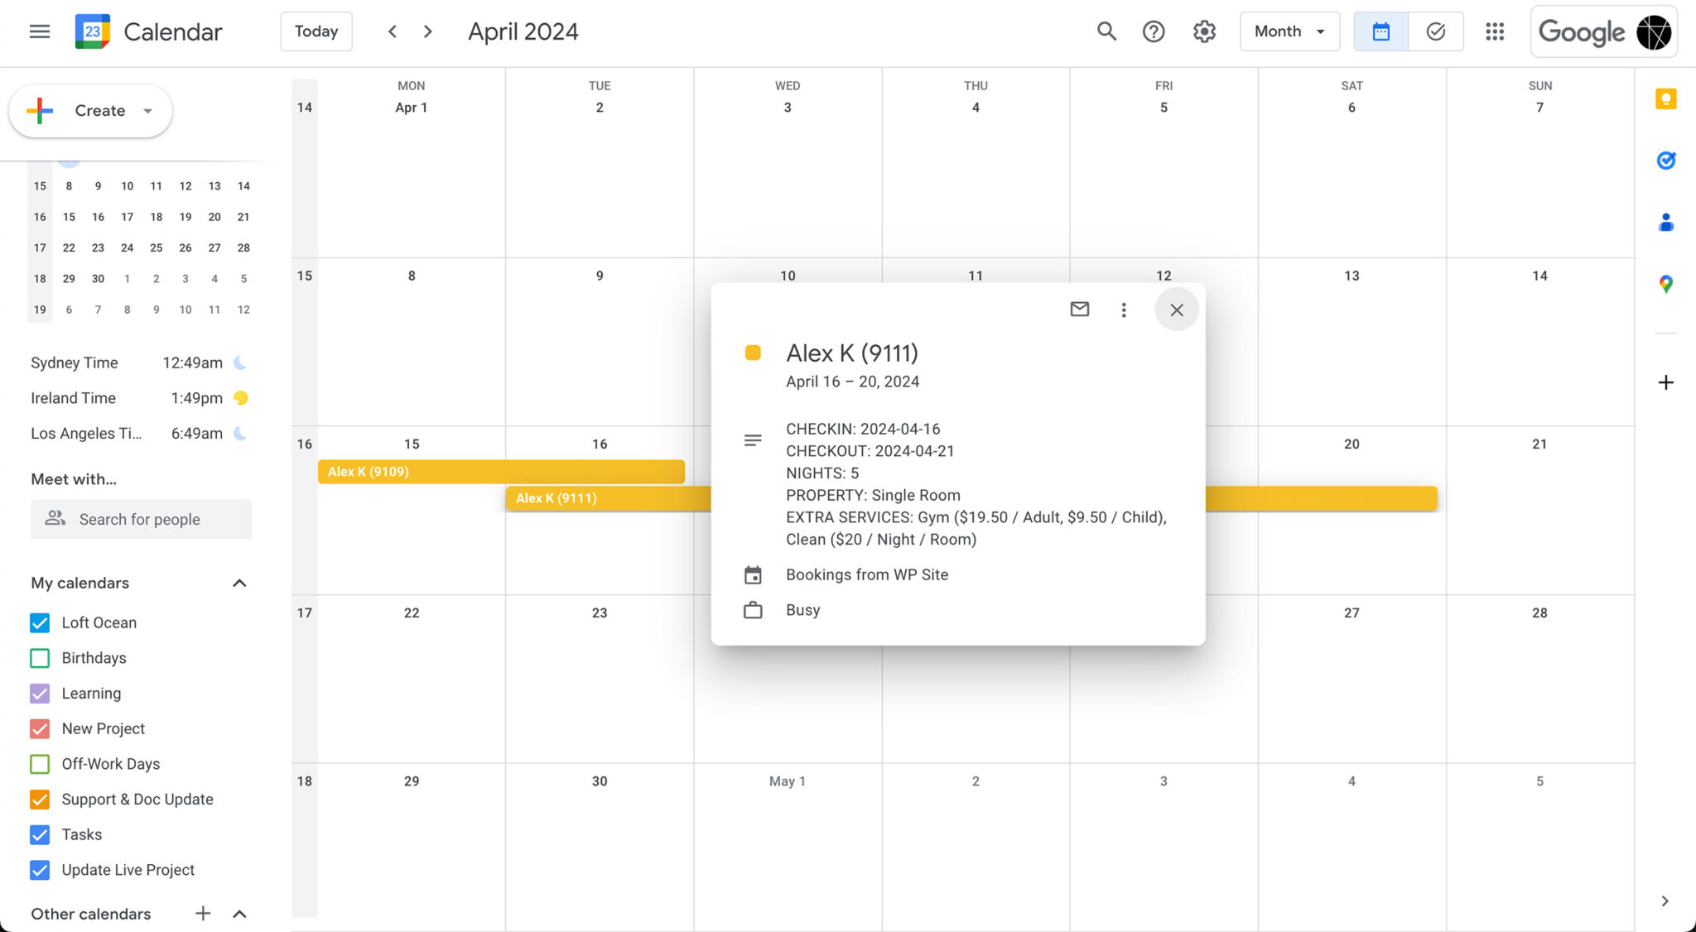
Task: Open the Google account avatar
Action: [1654, 32]
